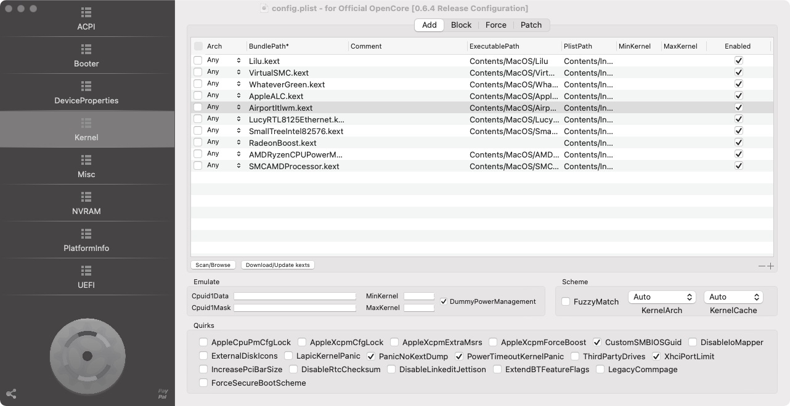Go to the Misc section icon

coord(86,160)
